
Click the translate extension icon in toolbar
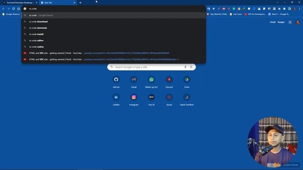click(208, 8)
